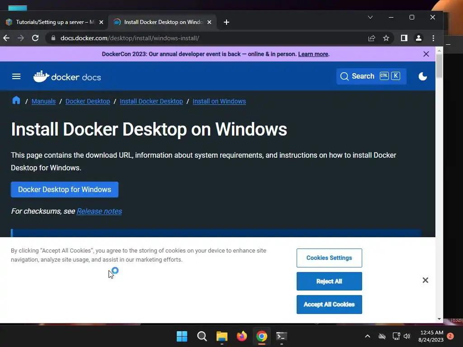Open network settings tray icon
This screenshot has height=347, width=463.
(x=396, y=336)
